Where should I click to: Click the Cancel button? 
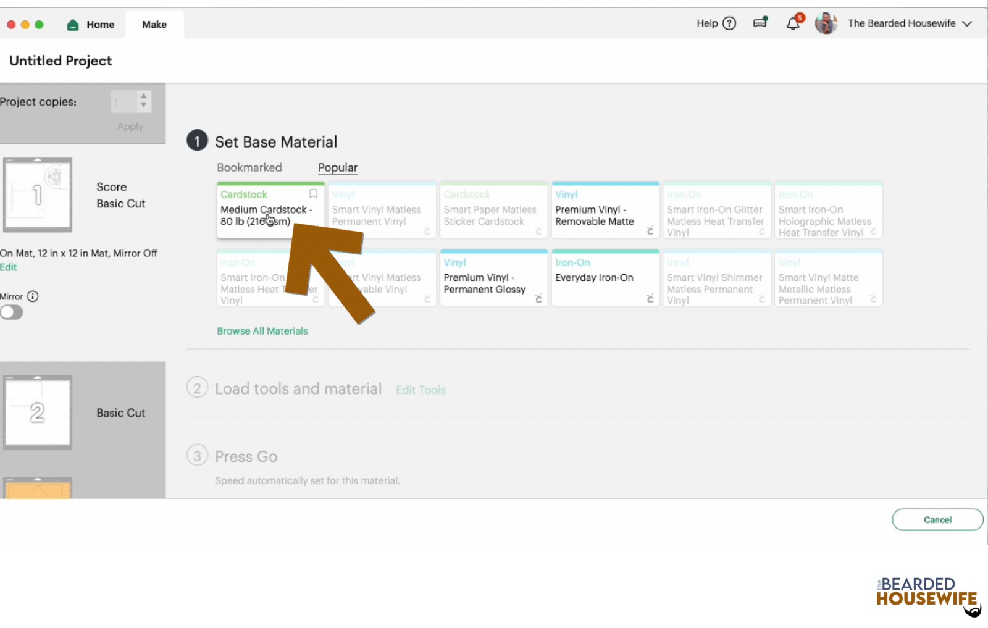pyautogui.click(x=937, y=519)
